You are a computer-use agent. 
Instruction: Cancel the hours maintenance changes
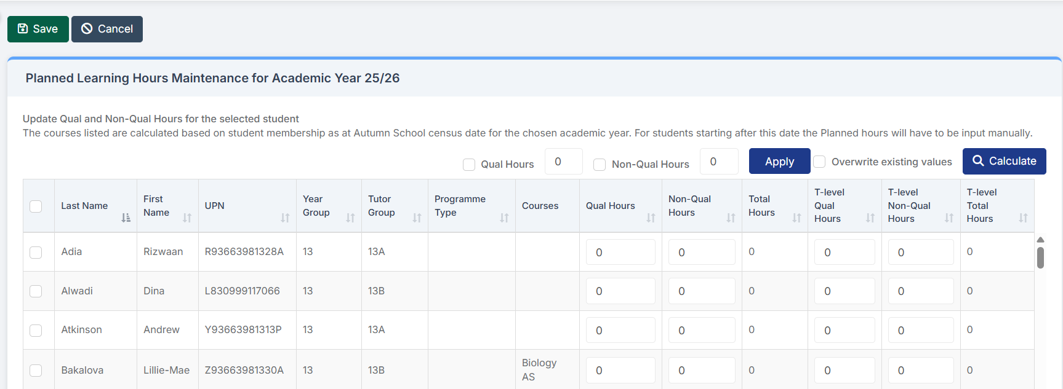point(107,29)
